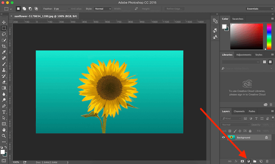Switch to the Channels tab
This screenshot has width=275, height=164.
[x=239, y=111]
